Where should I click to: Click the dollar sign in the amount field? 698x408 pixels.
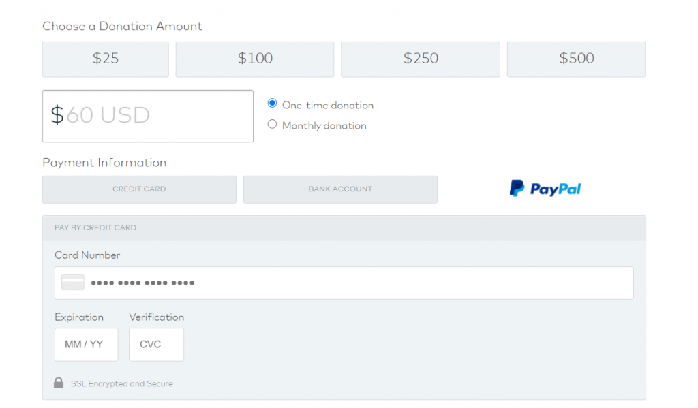58,114
